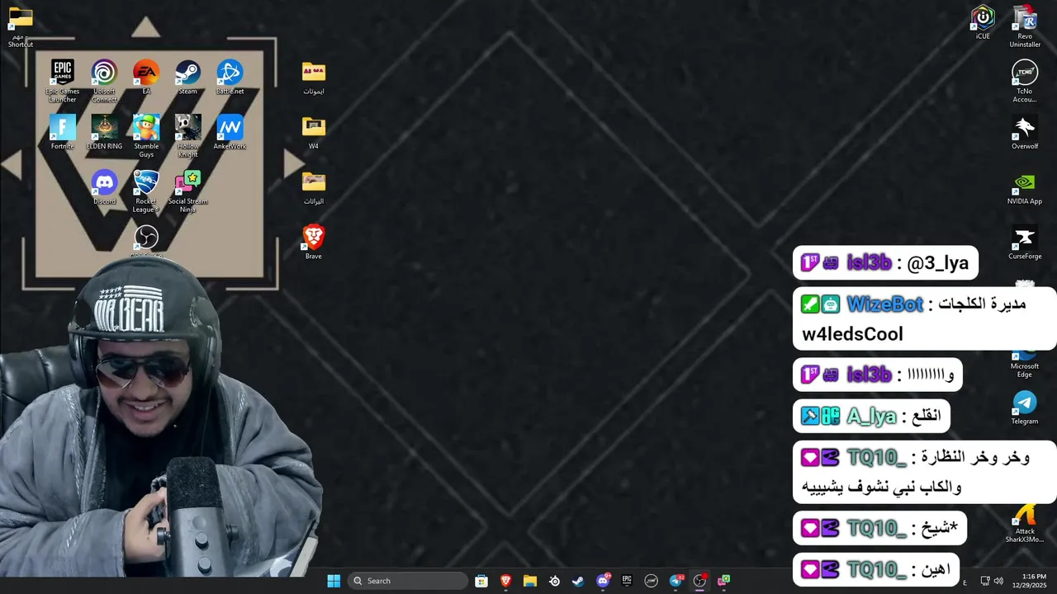
Task: Open Discord from the taskbar
Action: pyautogui.click(x=603, y=581)
